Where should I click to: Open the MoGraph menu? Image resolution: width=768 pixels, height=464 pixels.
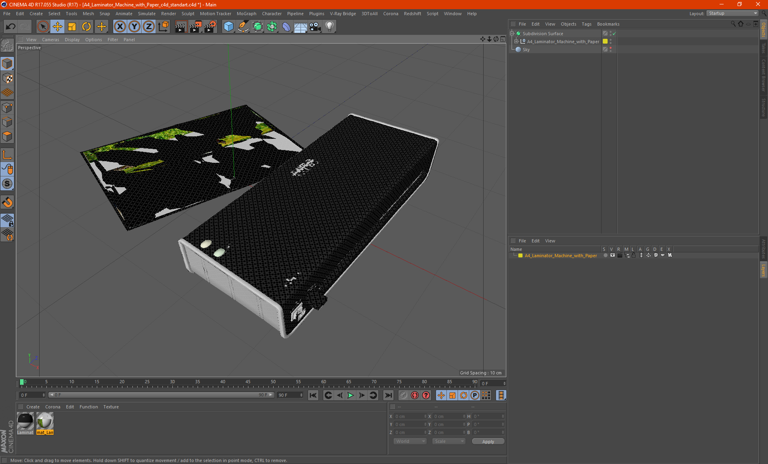pyautogui.click(x=246, y=14)
